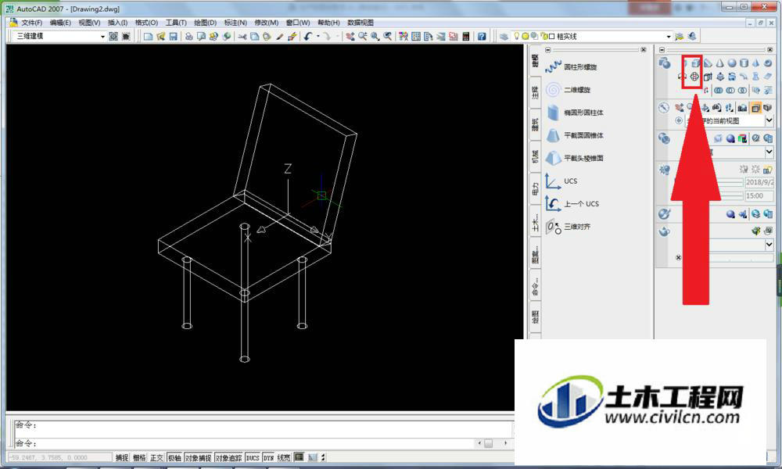
Task: Select the 平截头棱锥面 tool palette item
Action: (574, 159)
